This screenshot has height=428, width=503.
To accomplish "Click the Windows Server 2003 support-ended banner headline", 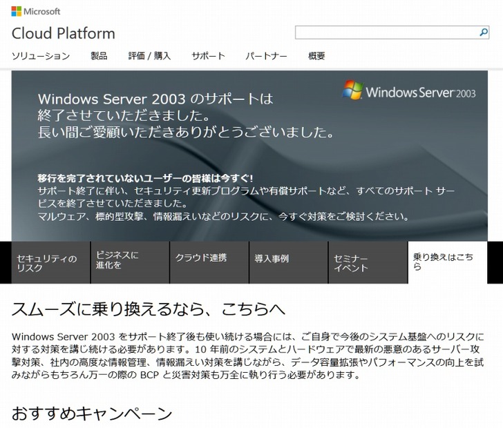I will pos(185,115).
